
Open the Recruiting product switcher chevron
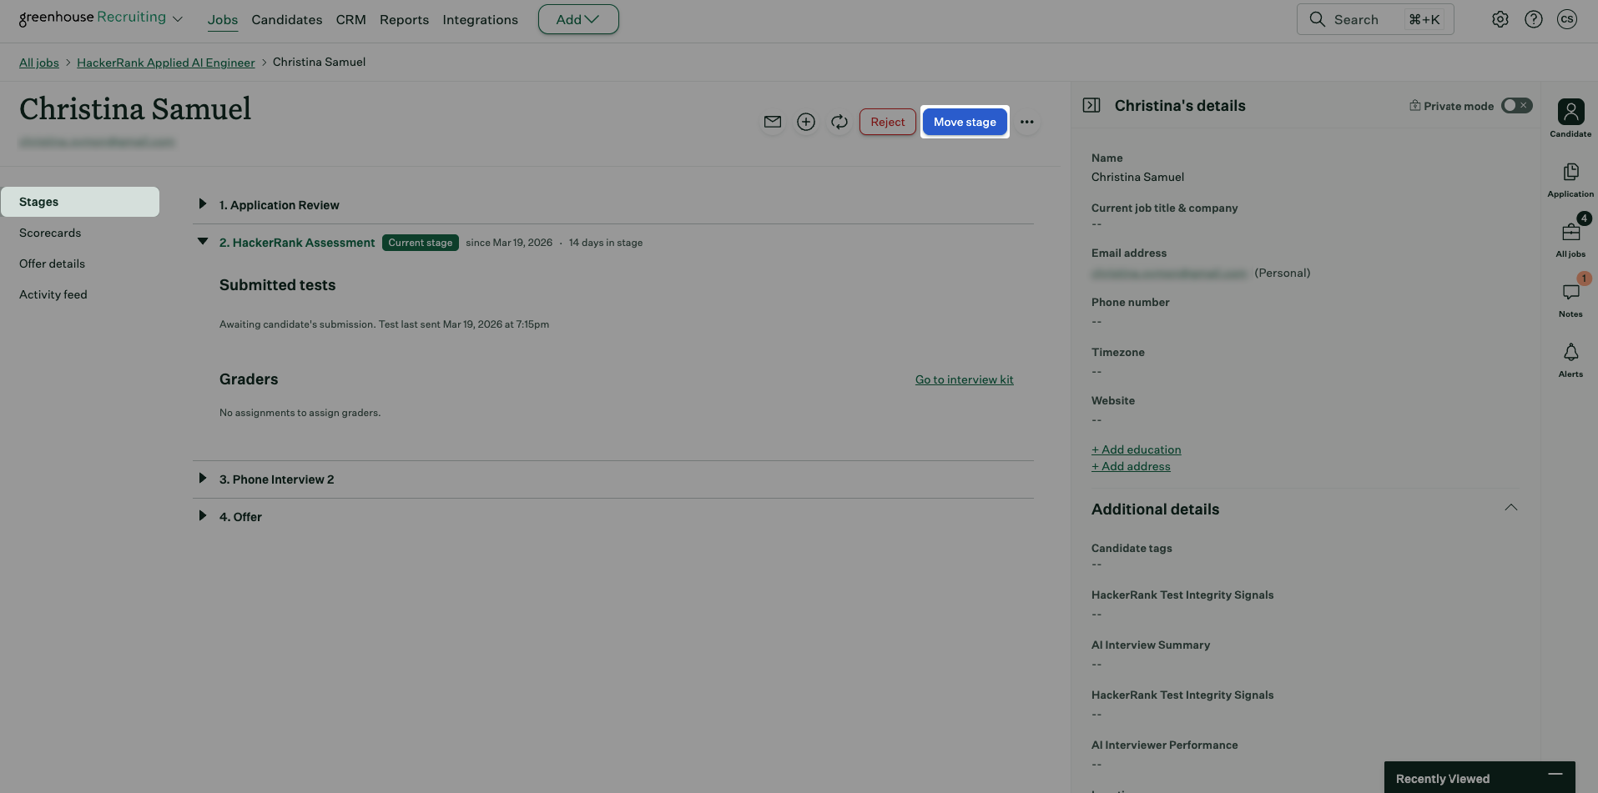[x=178, y=19]
